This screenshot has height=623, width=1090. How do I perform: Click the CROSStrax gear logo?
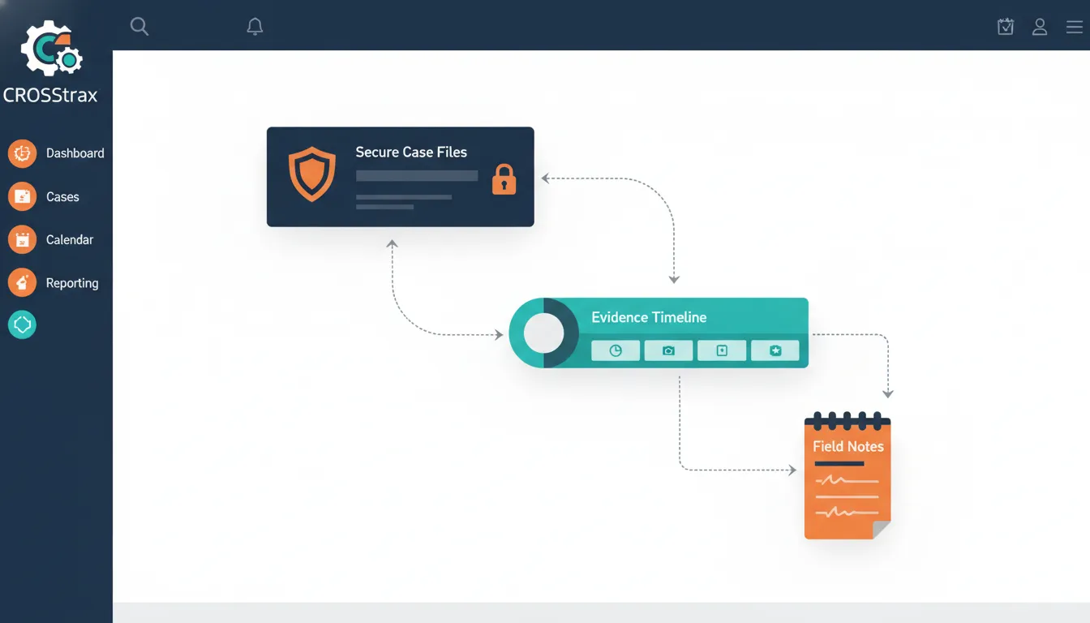[x=52, y=49]
